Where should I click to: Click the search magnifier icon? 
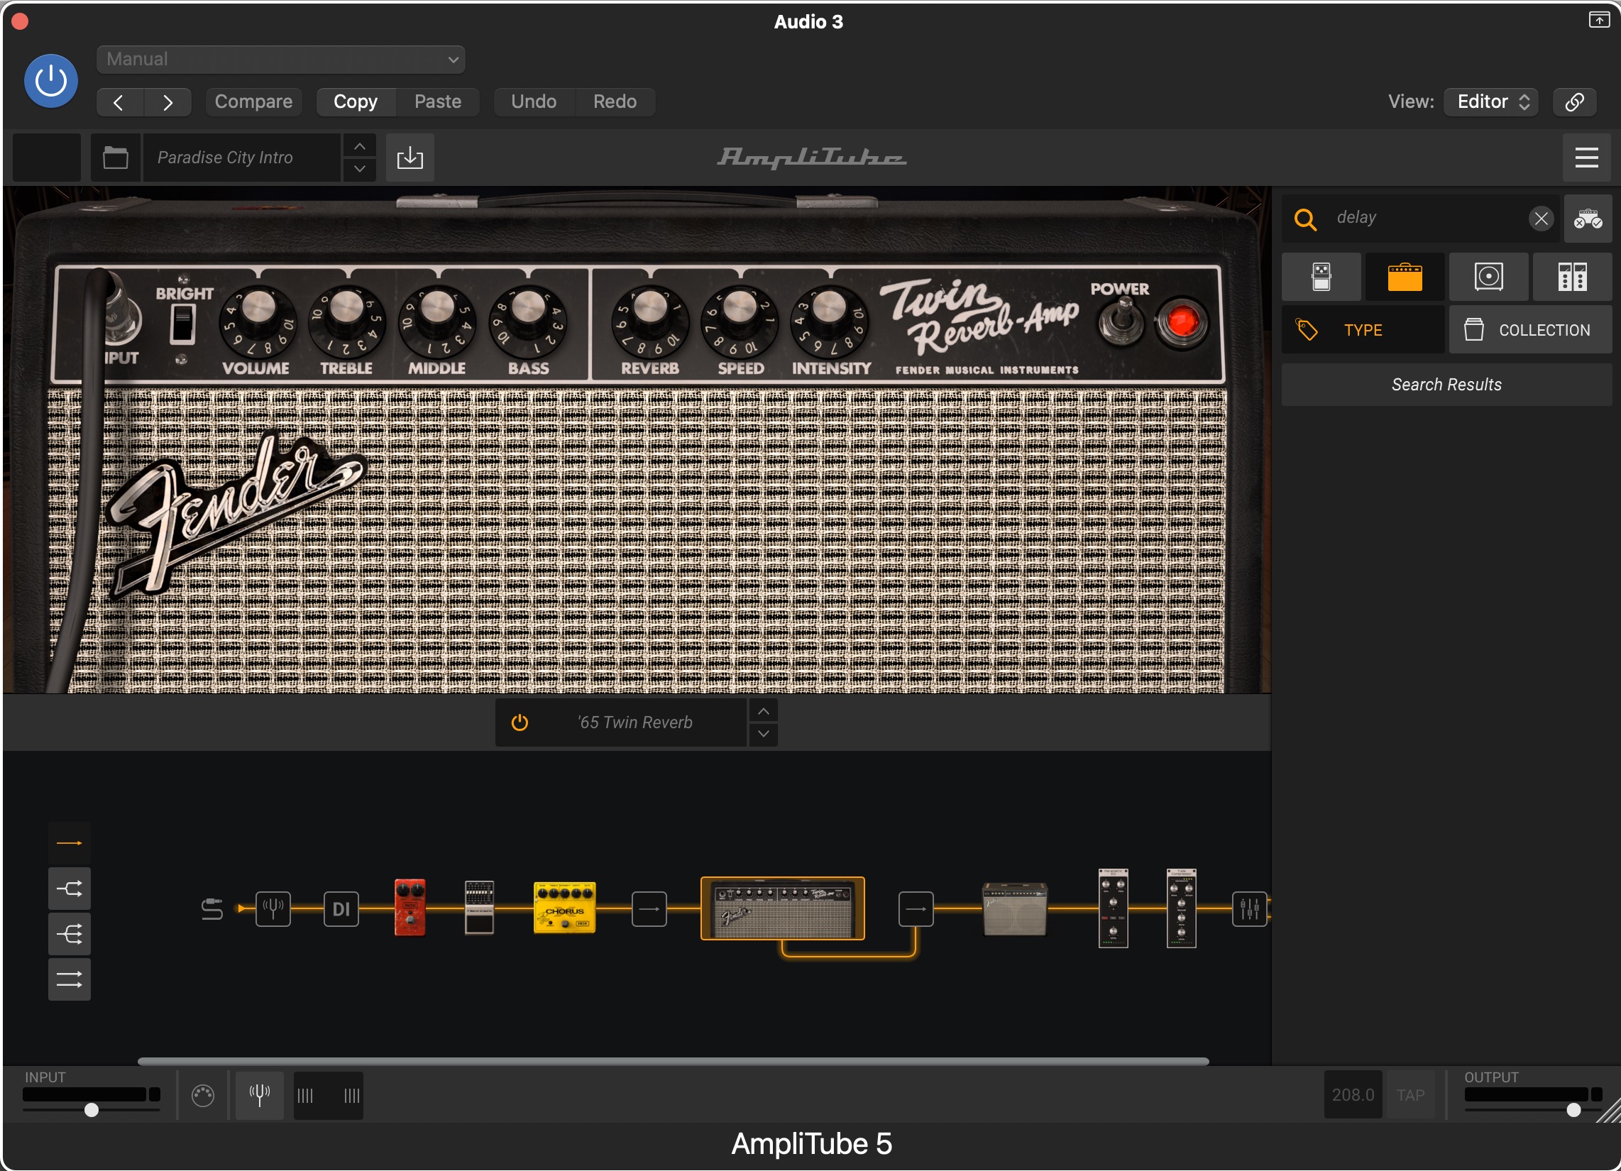pos(1305,219)
